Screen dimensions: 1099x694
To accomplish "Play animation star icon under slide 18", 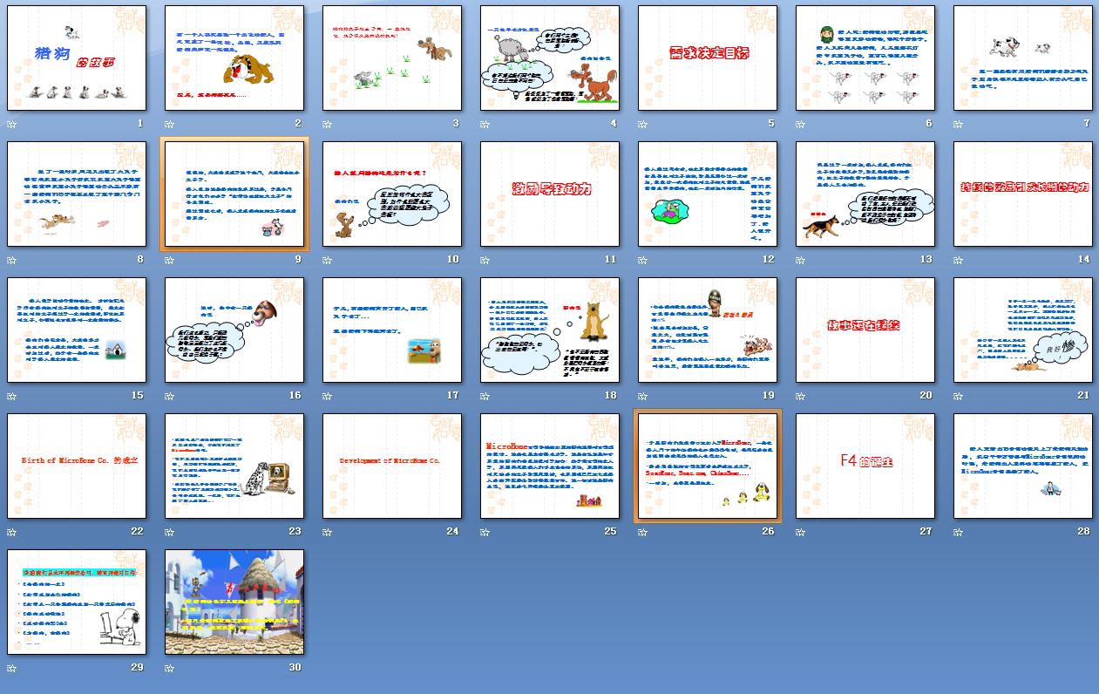I will coord(485,397).
